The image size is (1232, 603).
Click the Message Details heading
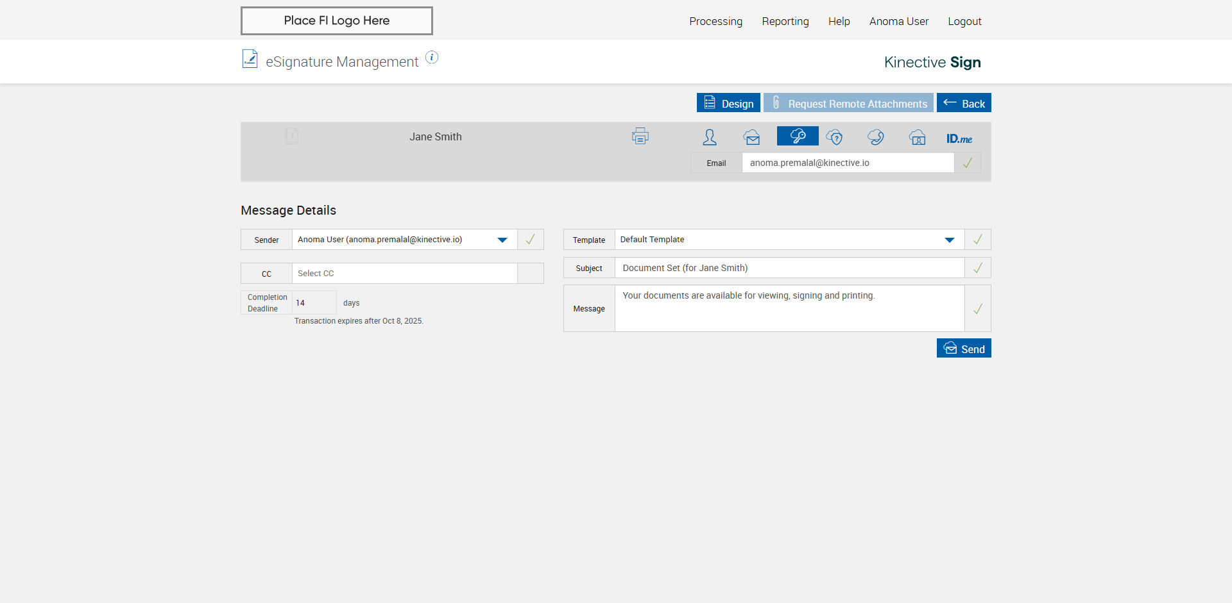288,210
